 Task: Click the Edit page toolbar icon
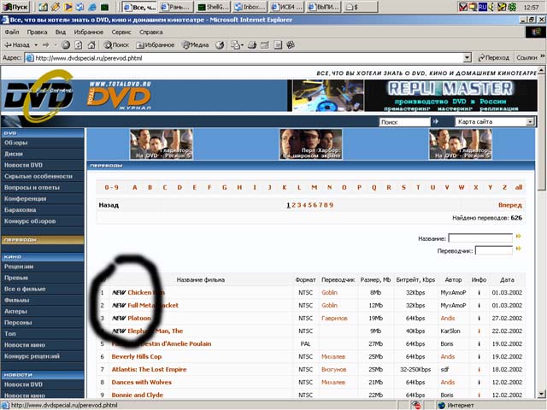point(265,44)
